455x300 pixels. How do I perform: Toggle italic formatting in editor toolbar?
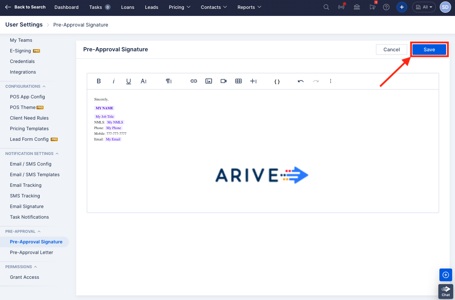pyautogui.click(x=114, y=81)
